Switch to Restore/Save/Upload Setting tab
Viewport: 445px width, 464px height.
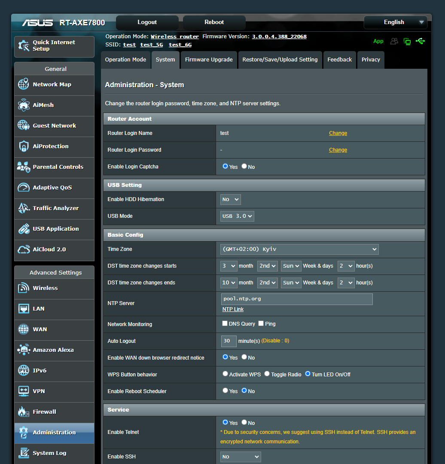click(x=280, y=60)
